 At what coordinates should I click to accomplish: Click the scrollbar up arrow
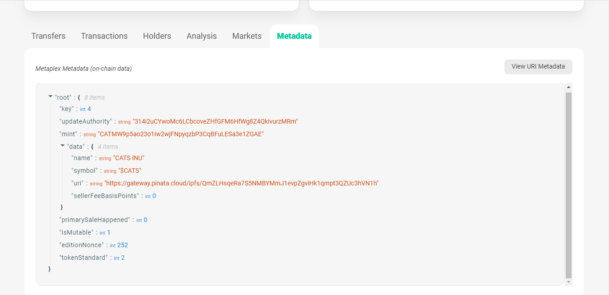pyautogui.click(x=568, y=87)
